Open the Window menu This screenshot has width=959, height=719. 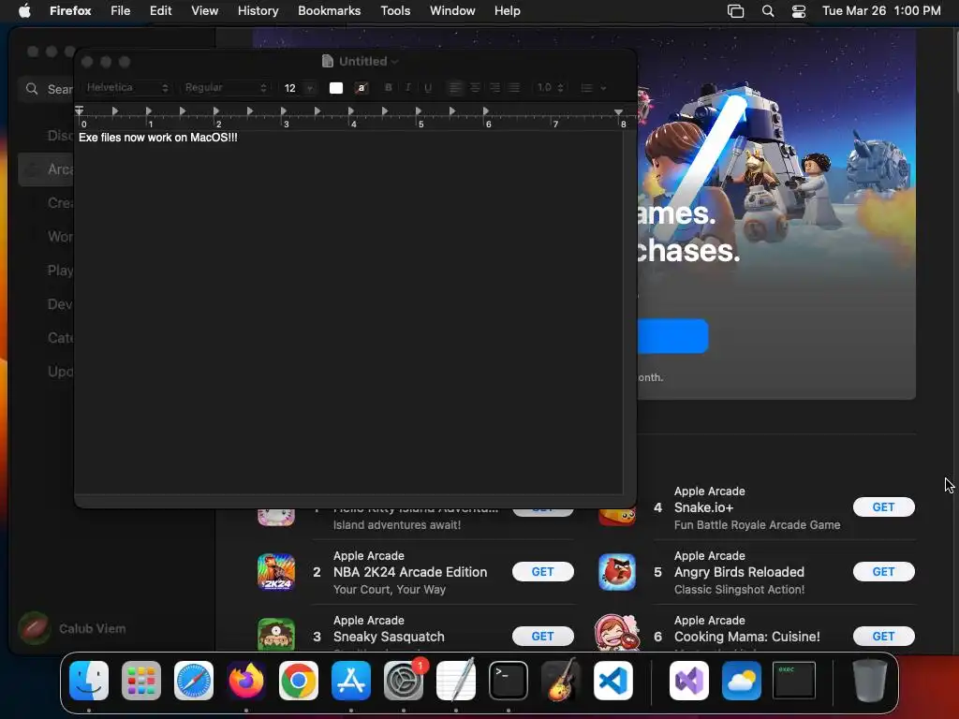tap(452, 11)
